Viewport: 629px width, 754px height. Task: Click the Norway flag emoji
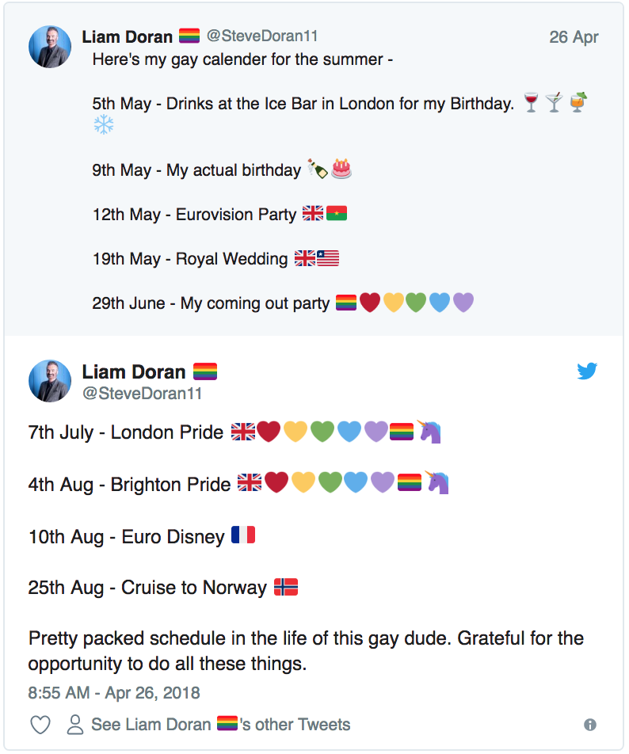[285, 587]
